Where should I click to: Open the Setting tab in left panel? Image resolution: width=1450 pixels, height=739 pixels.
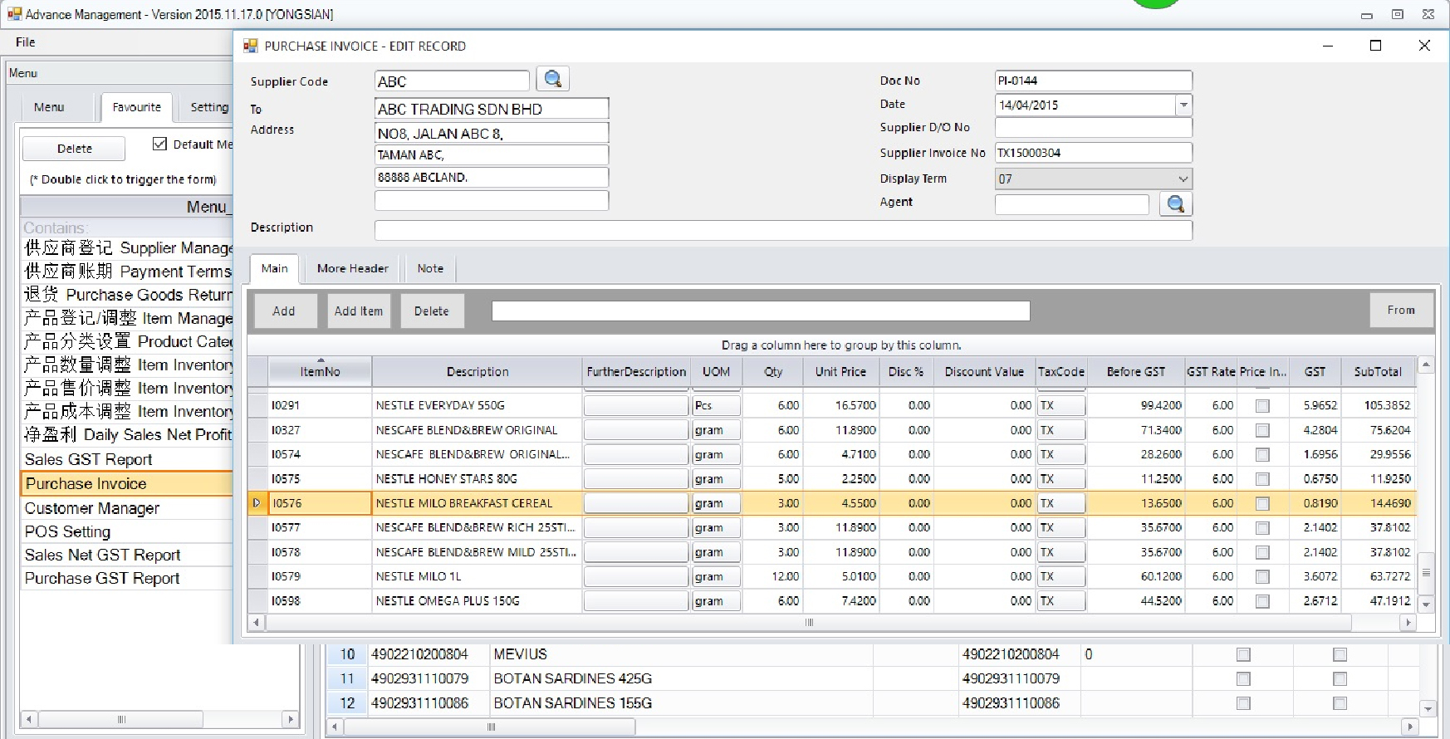(x=208, y=107)
